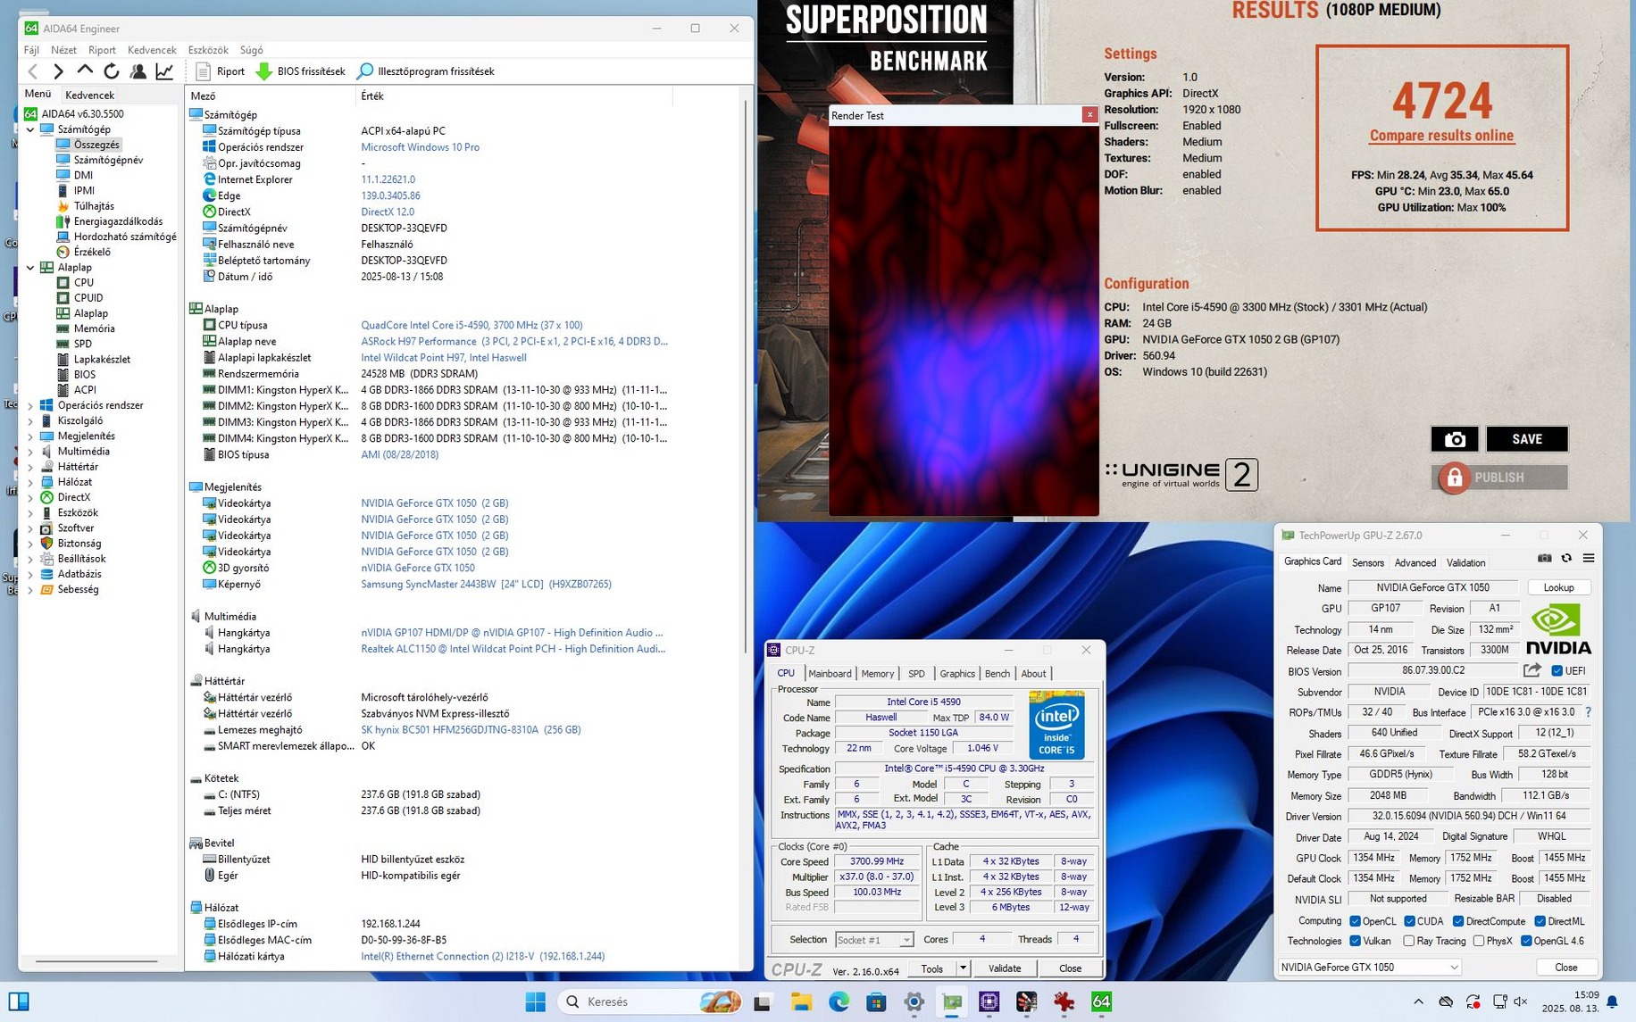Take a GPU-Z screenshot with the camera icon

[x=1544, y=559]
